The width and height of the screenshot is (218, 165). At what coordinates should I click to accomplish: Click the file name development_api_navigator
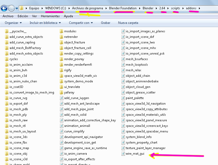point(84,137)
